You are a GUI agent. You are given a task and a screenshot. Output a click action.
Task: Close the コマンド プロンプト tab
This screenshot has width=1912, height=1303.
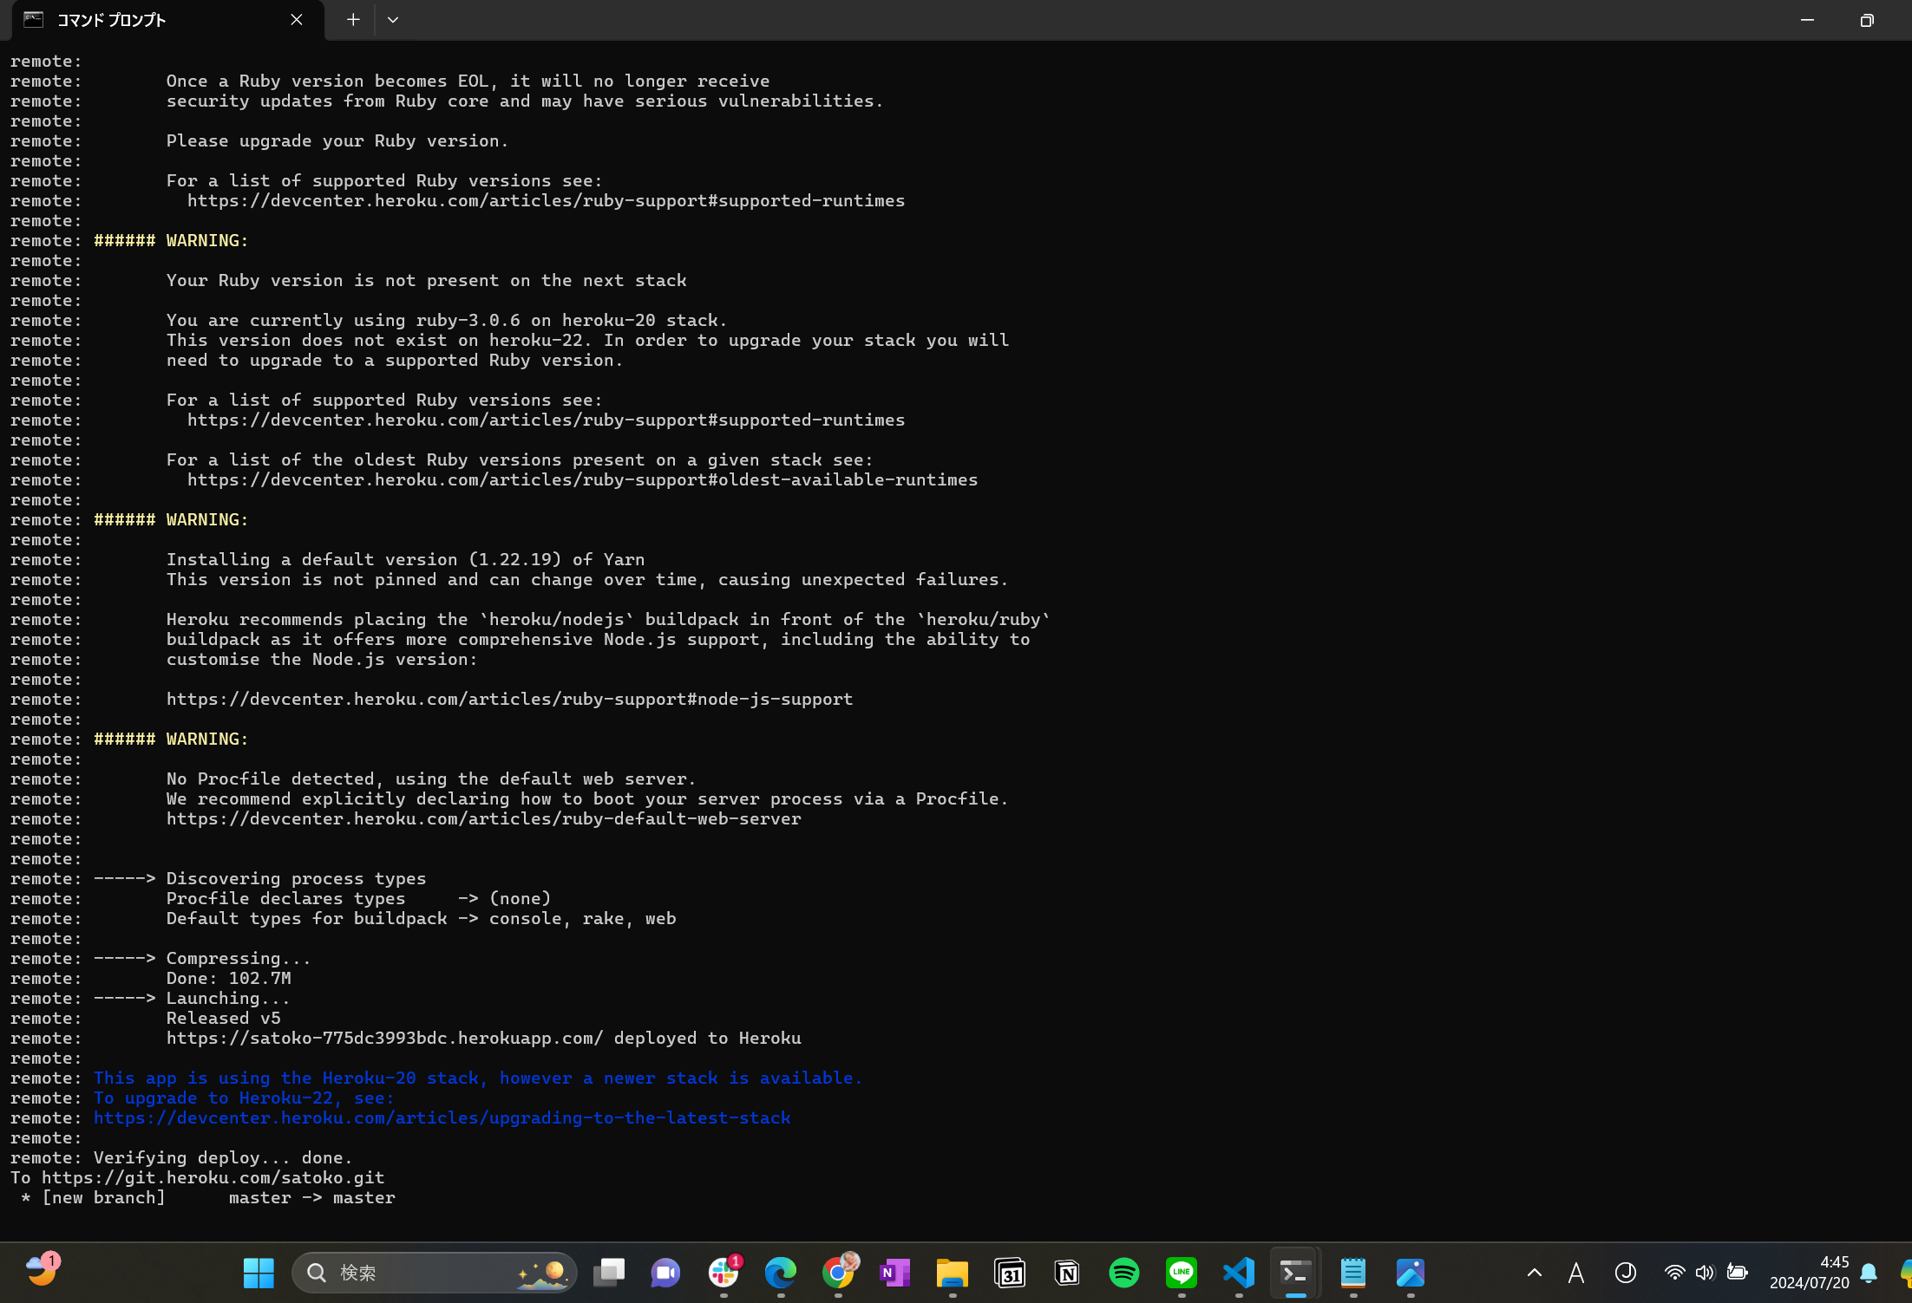pyautogui.click(x=297, y=19)
